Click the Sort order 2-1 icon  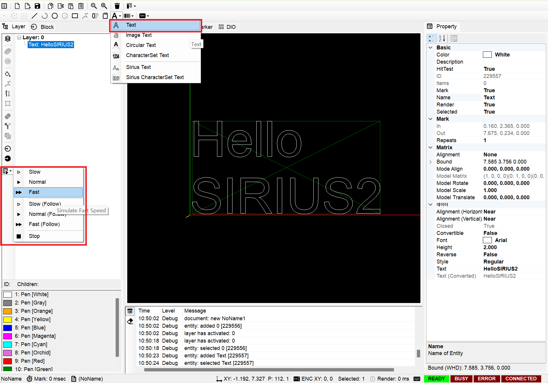[x=8, y=94]
